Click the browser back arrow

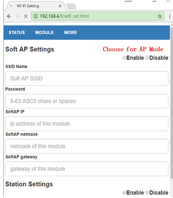(9, 16)
